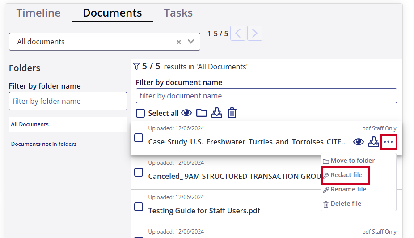Expand the All documents dropdown
This screenshot has height=238, width=414.
click(x=191, y=42)
